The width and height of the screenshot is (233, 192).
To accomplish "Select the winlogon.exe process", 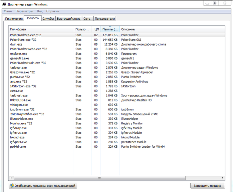I will [116, 105].
